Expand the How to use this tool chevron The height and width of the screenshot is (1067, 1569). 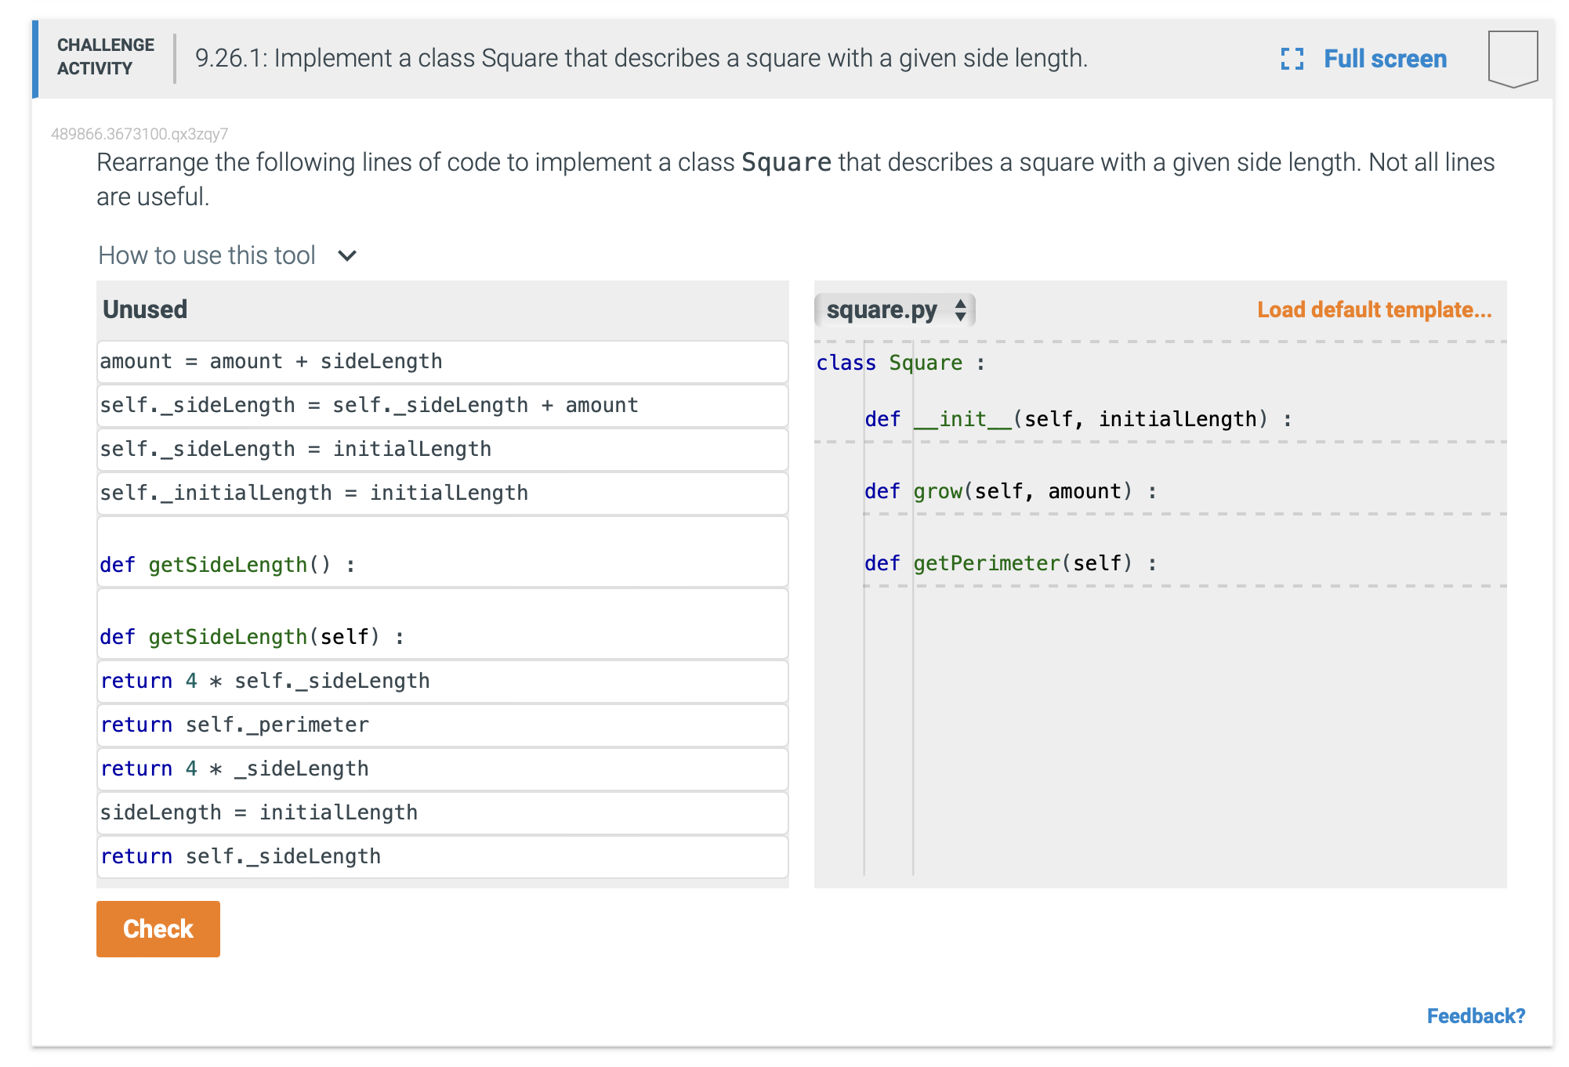[346, 255]
